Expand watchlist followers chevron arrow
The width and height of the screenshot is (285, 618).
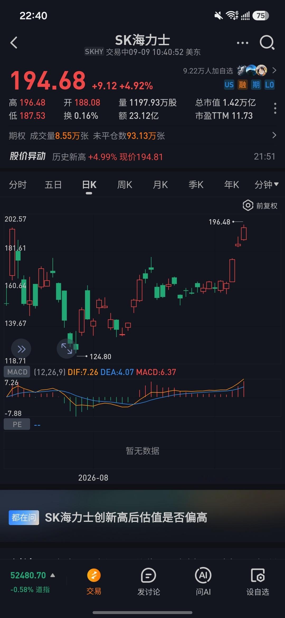(x=274, y=70)
